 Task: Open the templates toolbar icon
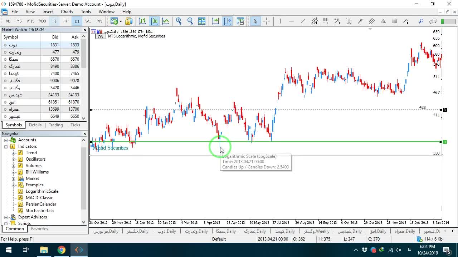[240, 21]
